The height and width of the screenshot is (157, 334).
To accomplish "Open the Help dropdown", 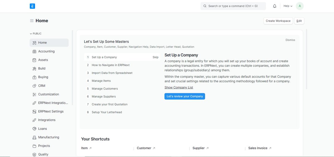I will 288,6.
